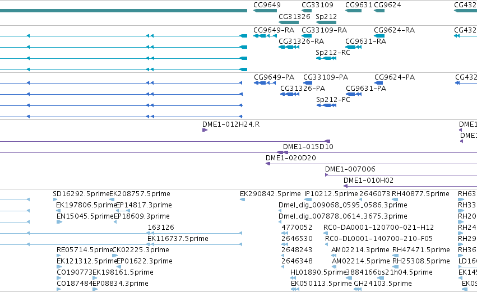Click protein label CG9631-PA

click(x=366, y=89)
